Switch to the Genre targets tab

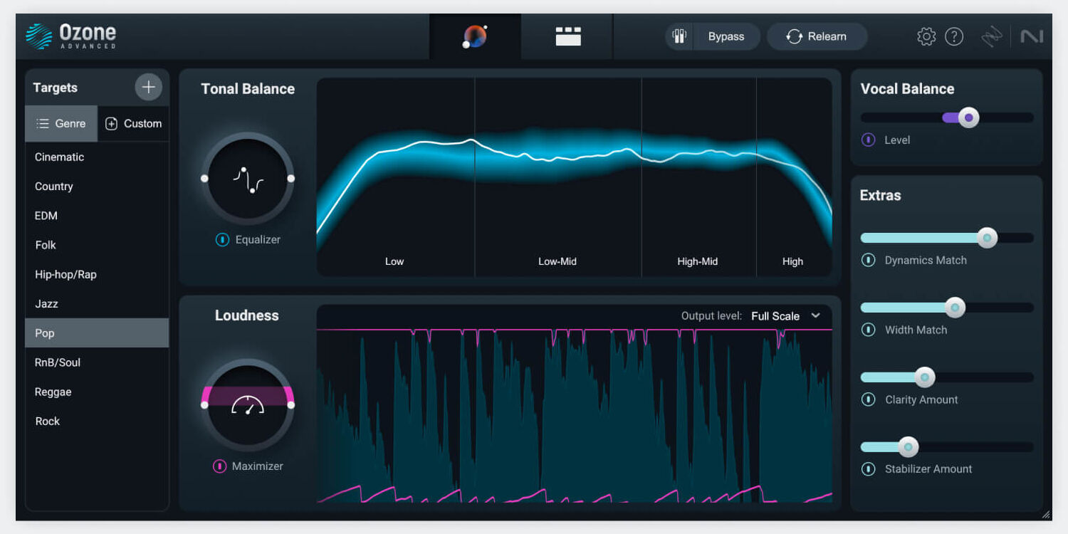coord(61,124)
